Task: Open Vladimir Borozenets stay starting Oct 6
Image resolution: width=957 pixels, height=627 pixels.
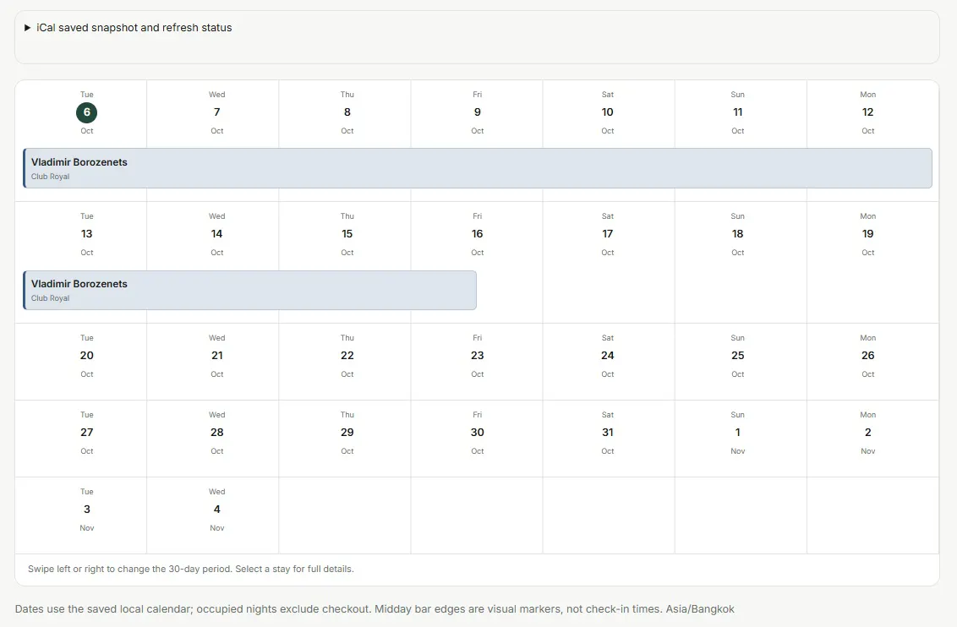Action: click(x=478, y=168)
